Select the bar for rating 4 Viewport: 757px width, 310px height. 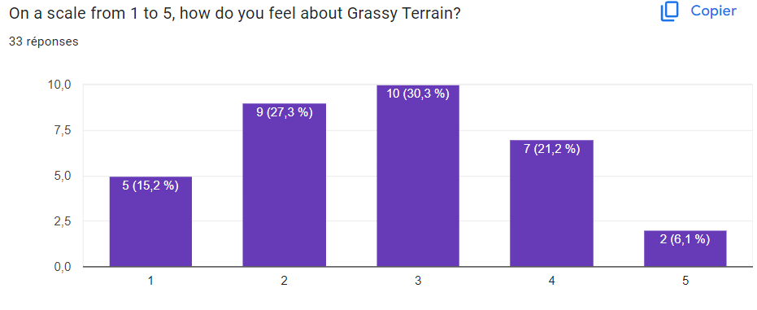(x=551, y=203)
